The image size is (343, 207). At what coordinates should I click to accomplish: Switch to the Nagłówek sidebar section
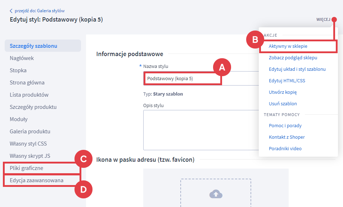(22, 58)
